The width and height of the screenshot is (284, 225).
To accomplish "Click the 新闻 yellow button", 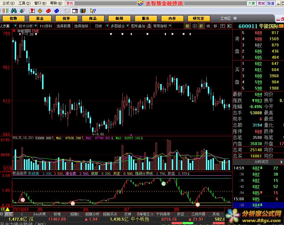I will (119, 18).
